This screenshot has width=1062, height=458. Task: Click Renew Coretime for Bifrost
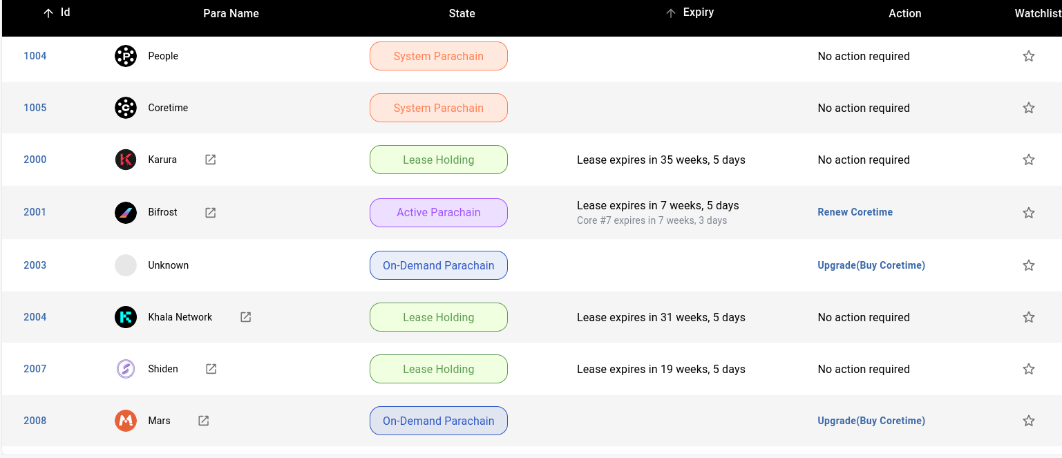click(855, 212)
